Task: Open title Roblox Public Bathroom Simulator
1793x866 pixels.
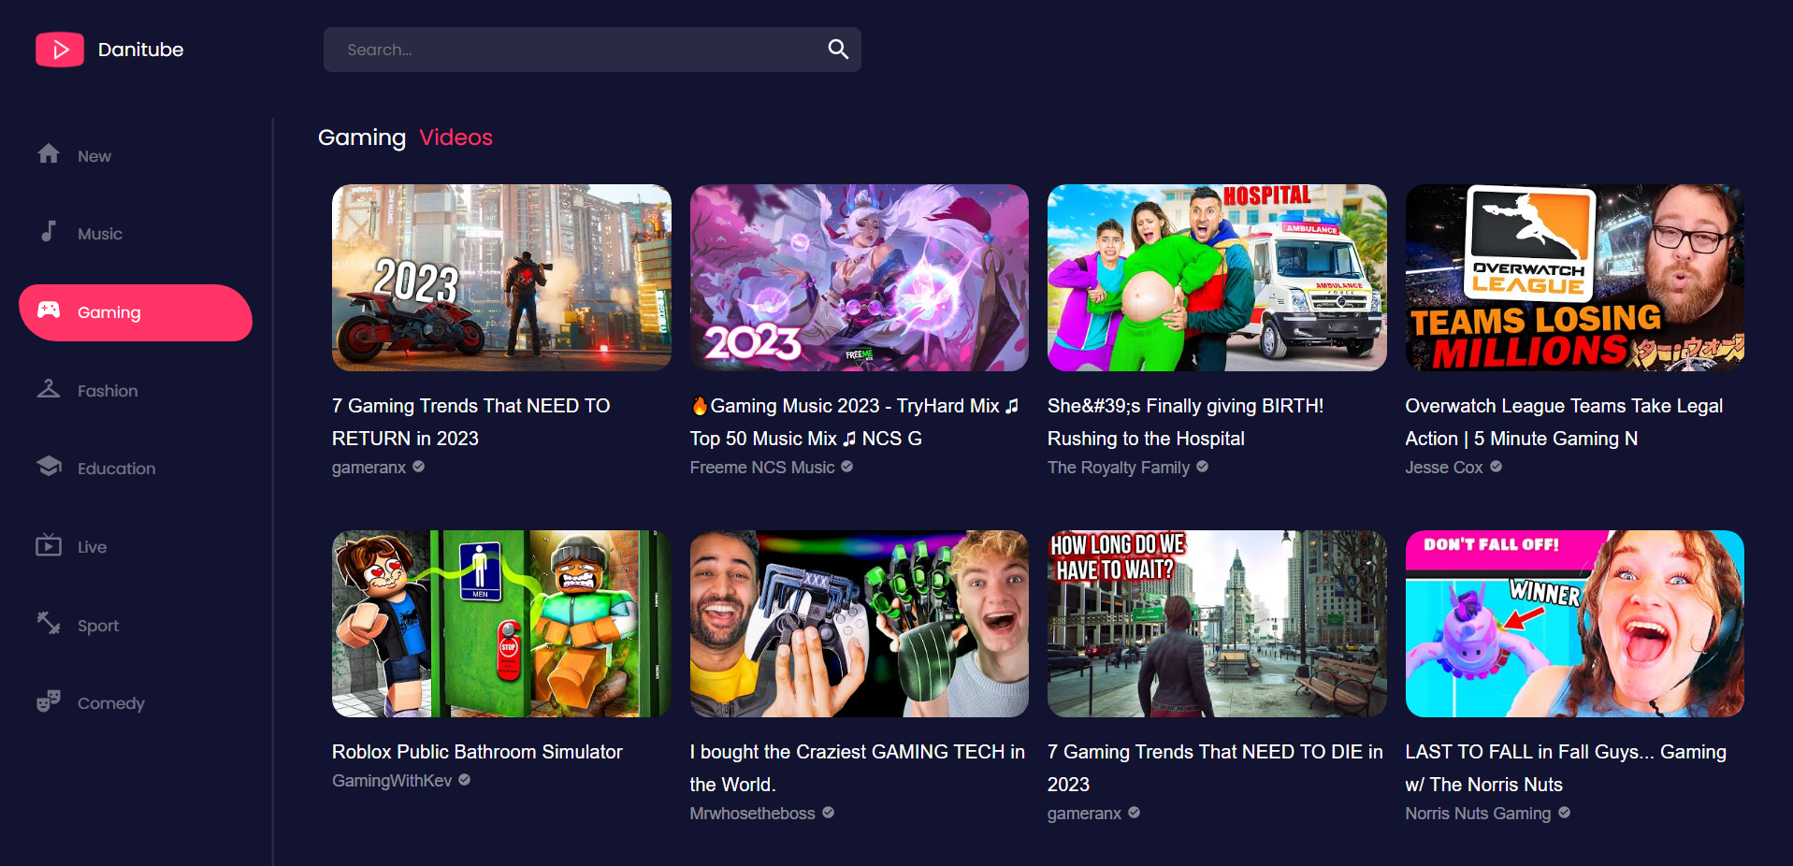Action: point(477,752)
